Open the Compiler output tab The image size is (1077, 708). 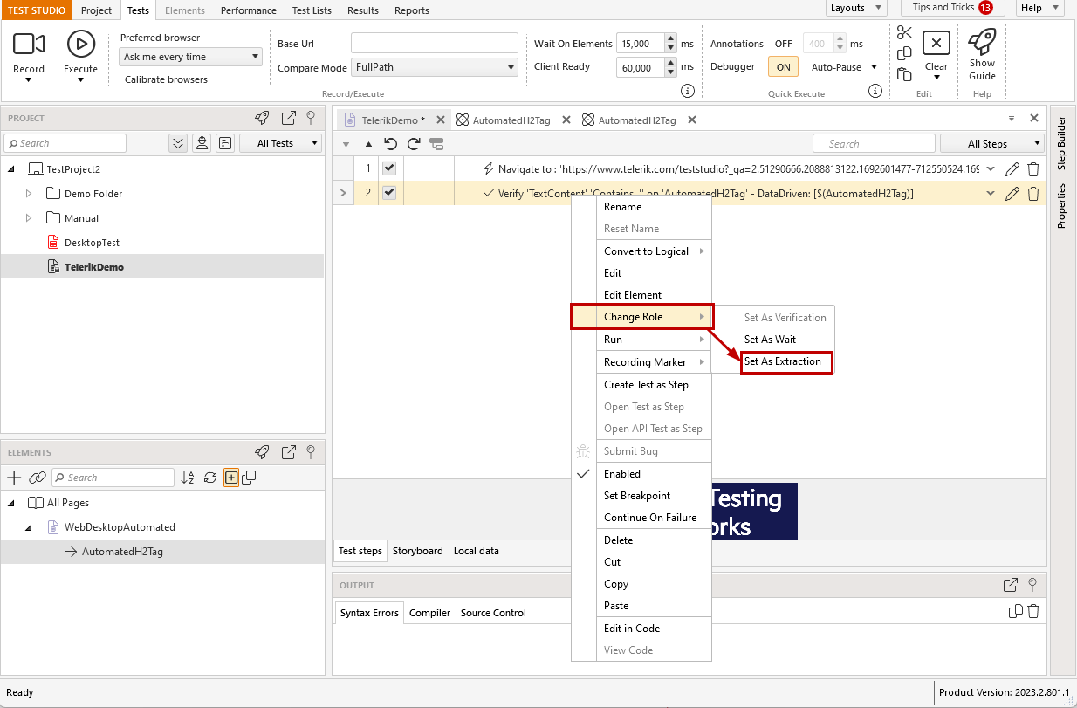pos(429,613)
